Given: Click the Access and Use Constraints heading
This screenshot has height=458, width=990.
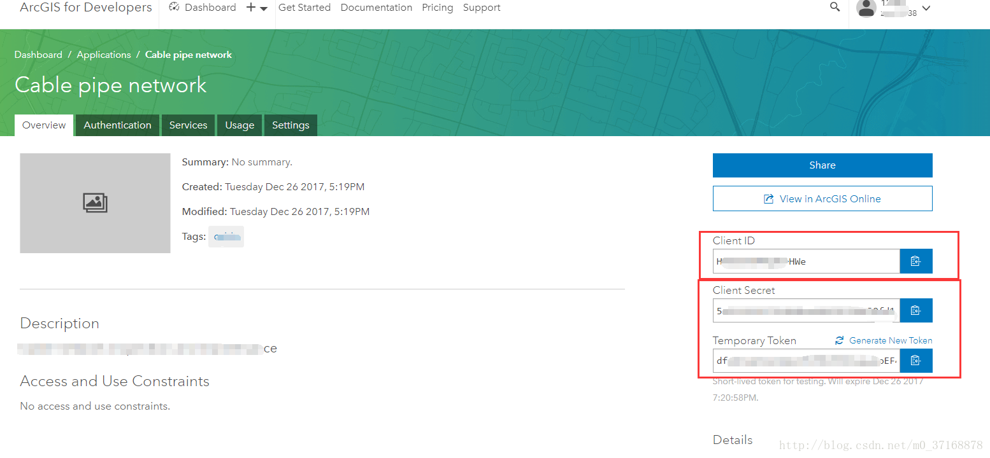Looking at the screenshot, I should [115, 381].
